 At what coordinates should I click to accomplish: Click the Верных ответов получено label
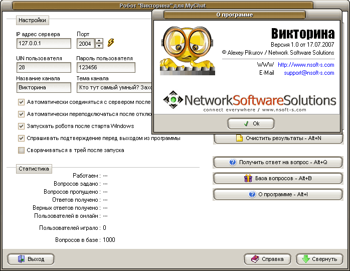point(67,208)
